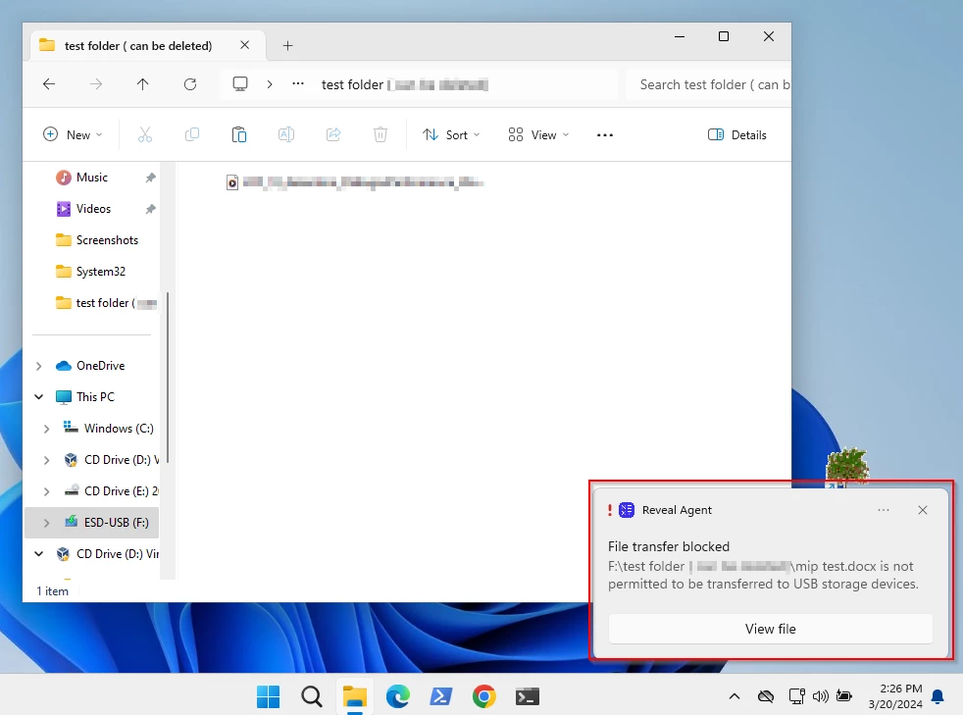
Task: Select the file in the folder list
Action: click(355, 182)
